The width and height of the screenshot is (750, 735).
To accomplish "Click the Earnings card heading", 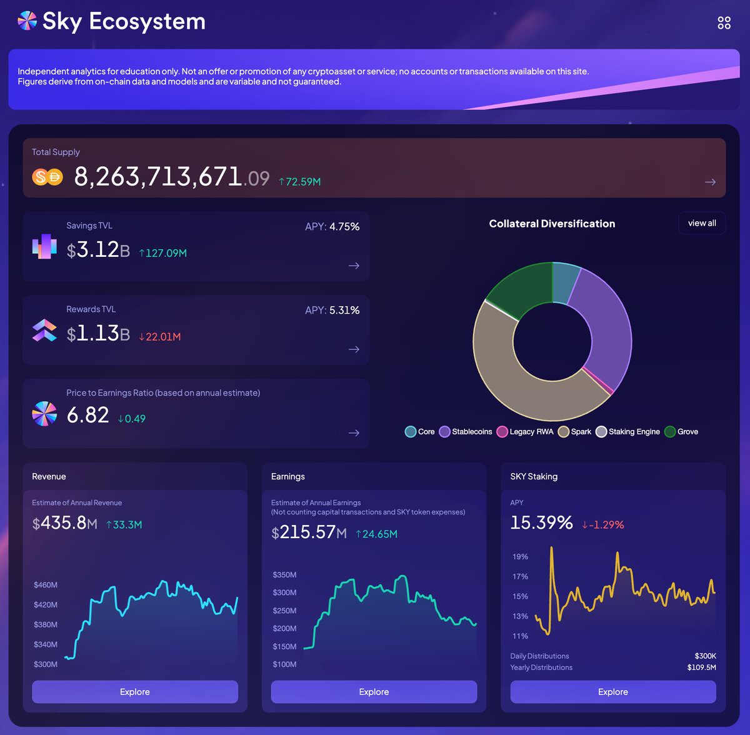I will 288,476.
